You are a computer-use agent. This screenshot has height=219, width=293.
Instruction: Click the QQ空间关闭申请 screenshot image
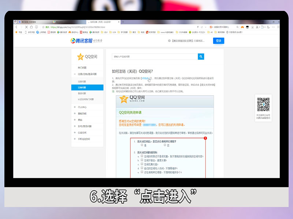(164, 137)
